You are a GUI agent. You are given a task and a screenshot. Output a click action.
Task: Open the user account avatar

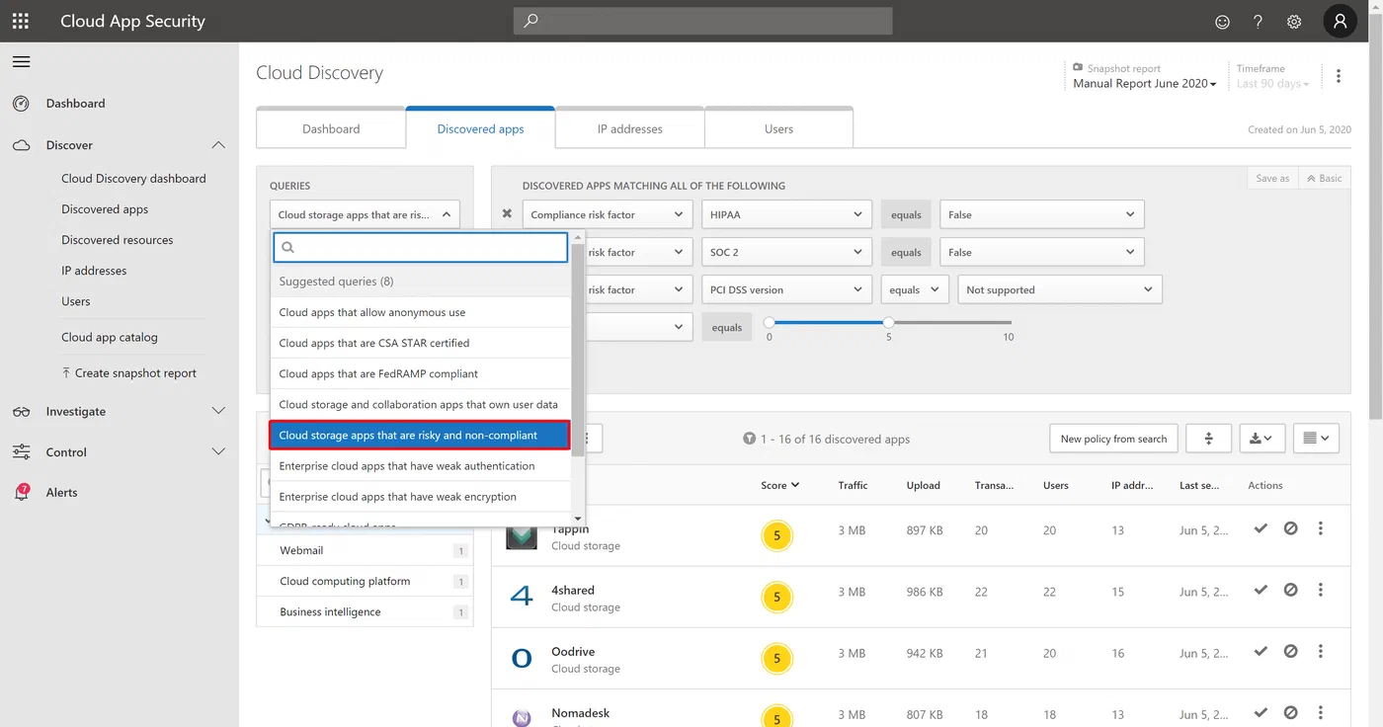click(x=1340, y=21)
